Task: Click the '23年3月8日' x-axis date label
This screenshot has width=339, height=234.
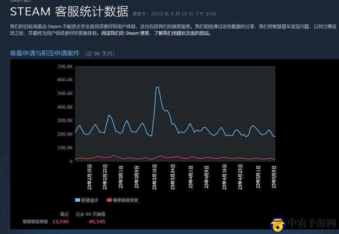Action: point(137,177)
